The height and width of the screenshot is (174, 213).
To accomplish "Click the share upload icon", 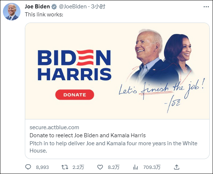I will click(176, 167).
